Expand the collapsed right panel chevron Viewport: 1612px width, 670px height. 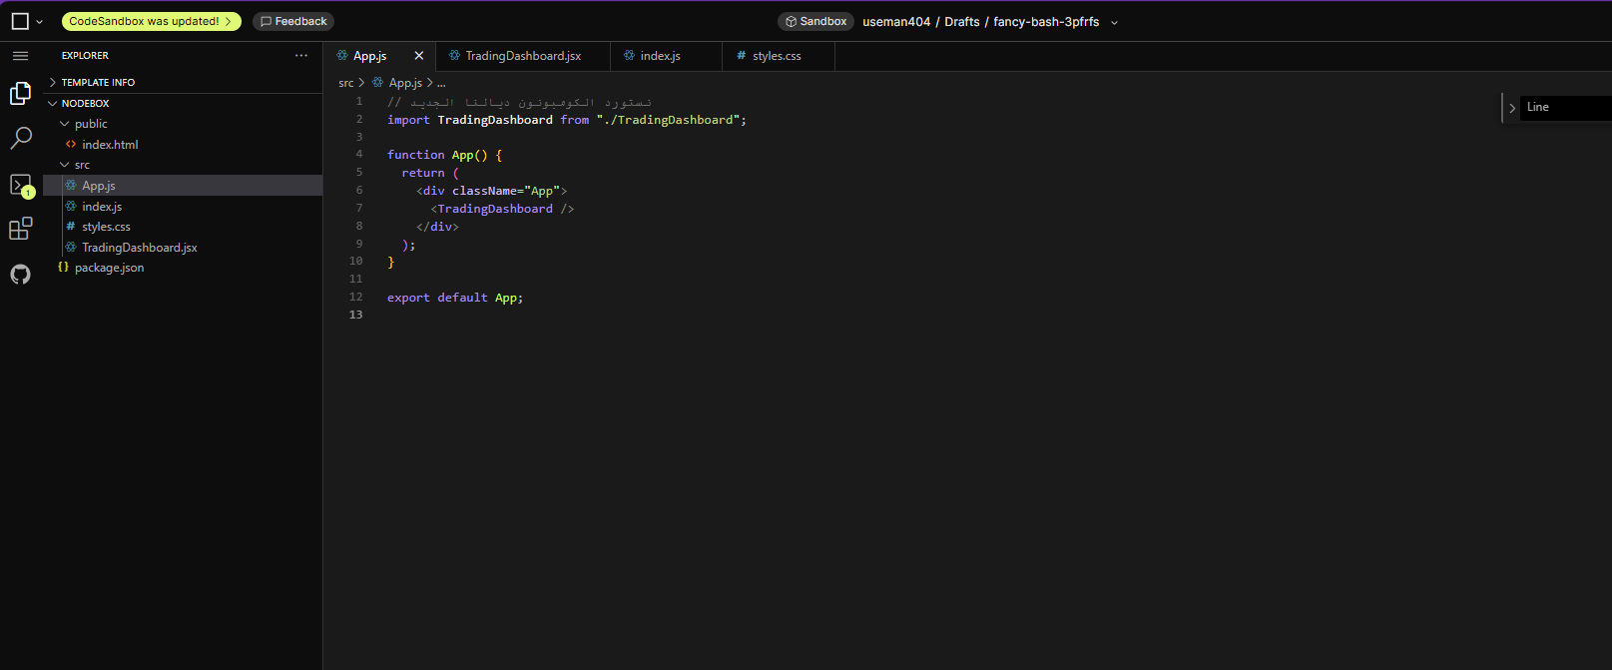[x=1512, y=108]
